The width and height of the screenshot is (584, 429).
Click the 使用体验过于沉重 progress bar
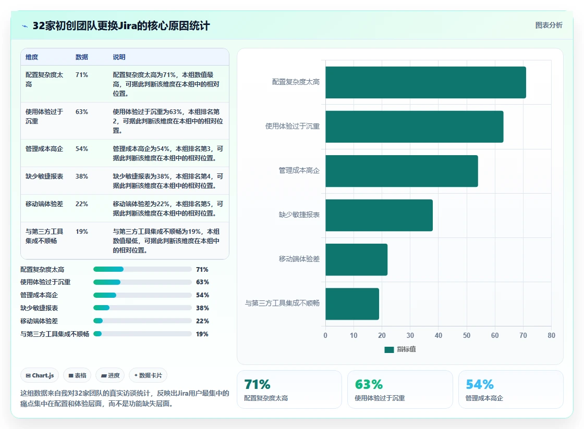click(142, 282)
